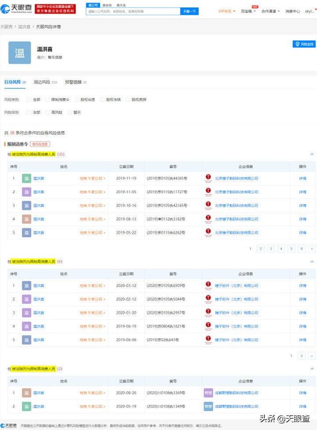Select the 查关系 search tab

121,5
